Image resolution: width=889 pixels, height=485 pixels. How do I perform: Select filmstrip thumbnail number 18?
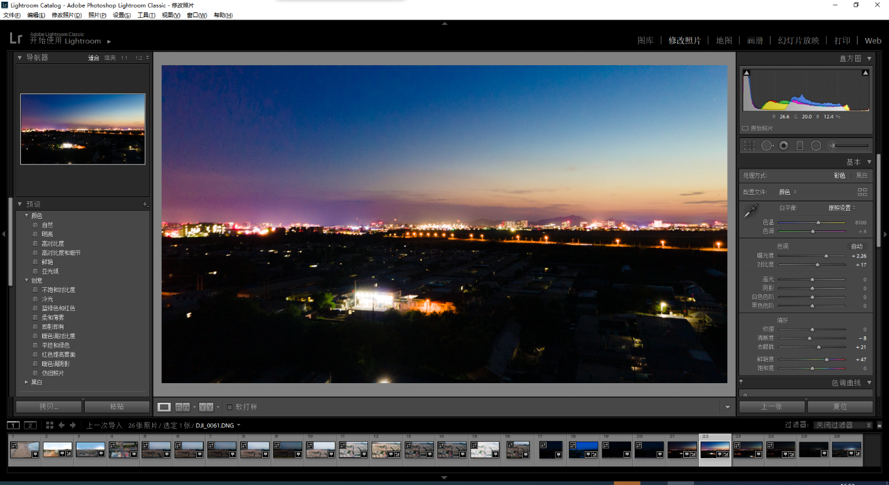[583, 449]
